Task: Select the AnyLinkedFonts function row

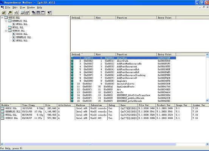Action: (124, 87)
